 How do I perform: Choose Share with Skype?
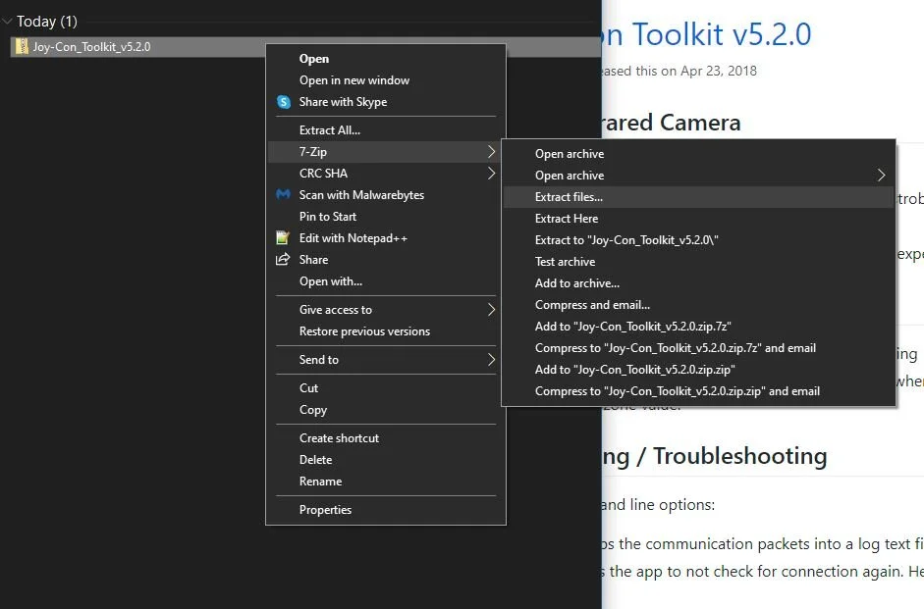click(386, 102)
